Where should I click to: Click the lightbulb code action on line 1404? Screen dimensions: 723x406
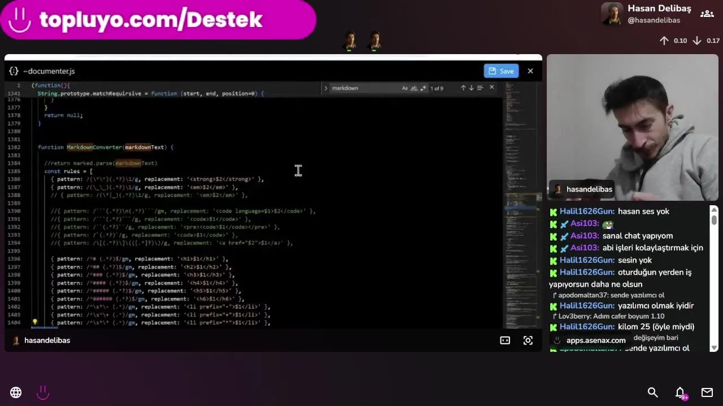34,323
